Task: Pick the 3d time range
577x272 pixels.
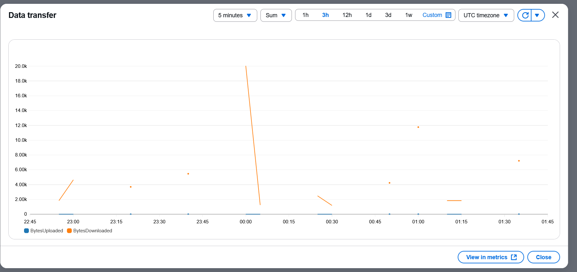Action: point(388,15)
